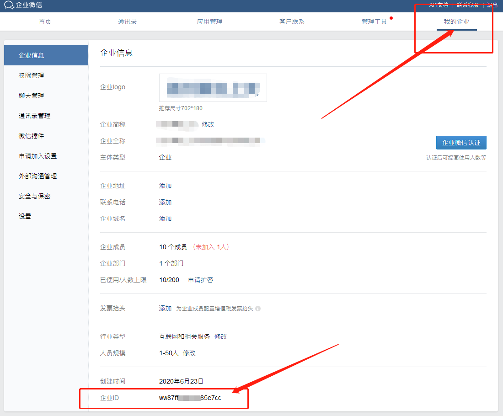Click 添加 to add 企业地址

165,186
